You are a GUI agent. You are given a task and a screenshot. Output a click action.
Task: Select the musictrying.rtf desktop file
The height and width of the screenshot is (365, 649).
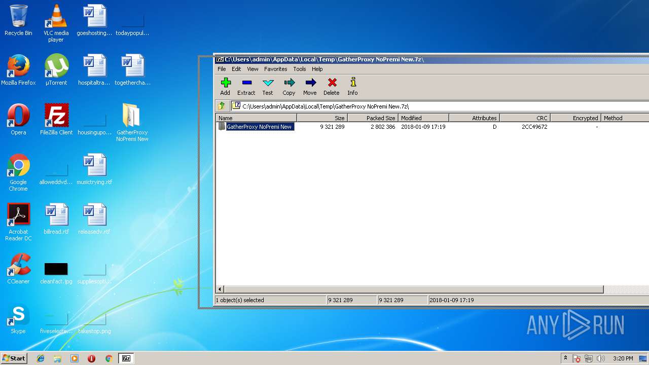94,169
